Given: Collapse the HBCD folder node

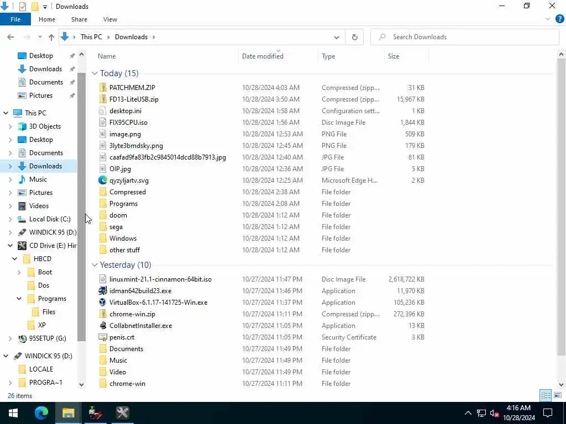Looking at the screenshot, I should point(14,259).
